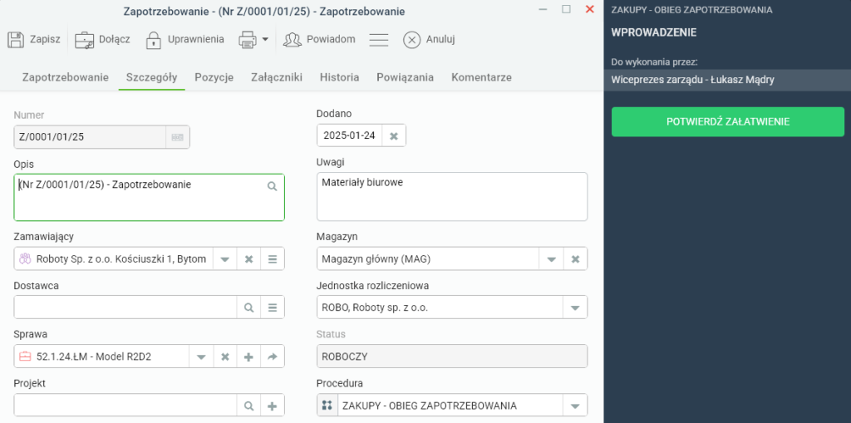
Task: Maximize the window
Action: [566, 9]
